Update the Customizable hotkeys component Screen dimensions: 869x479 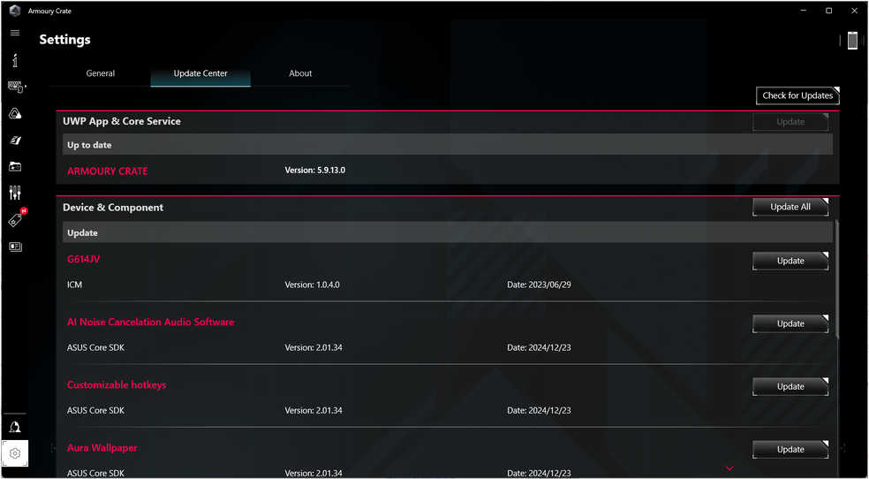coord(790,386)
